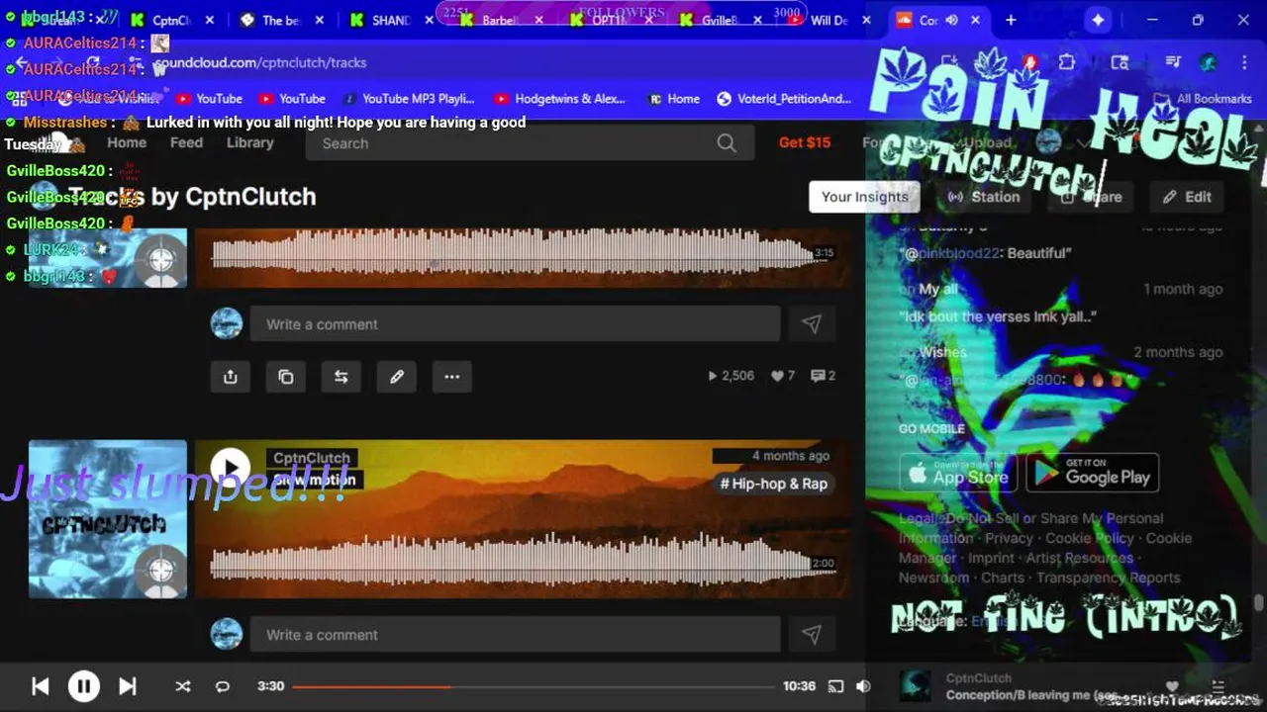The image size is (1267, 712).
Task: Go to SoundCloud Home
Action: coord(127,142)
